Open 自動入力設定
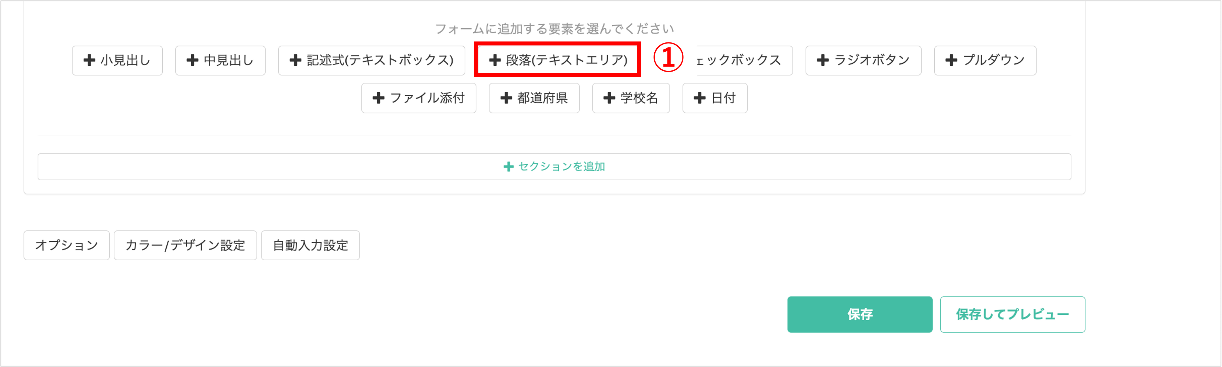Viewport: 1222px width, 367px height. 310,245
